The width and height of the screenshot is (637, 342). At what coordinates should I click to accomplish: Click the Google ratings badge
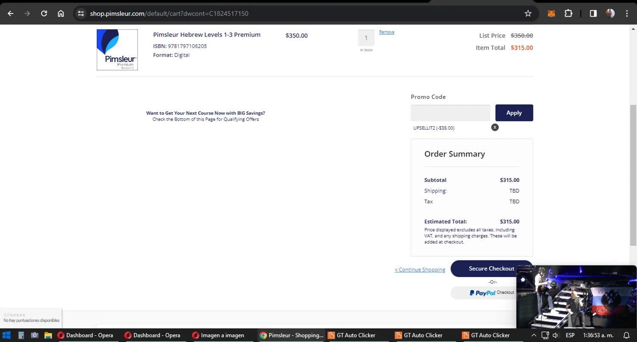31,318
